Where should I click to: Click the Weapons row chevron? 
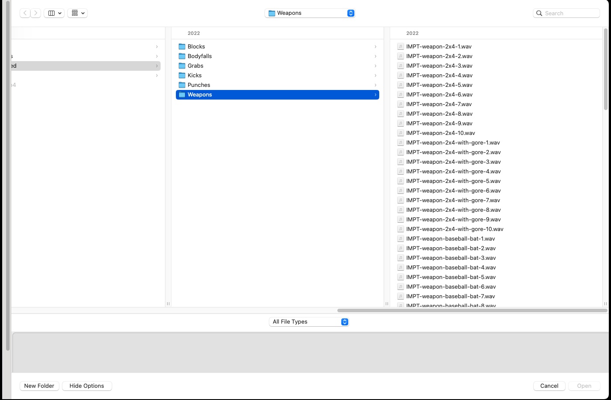[x=375, y=95]
